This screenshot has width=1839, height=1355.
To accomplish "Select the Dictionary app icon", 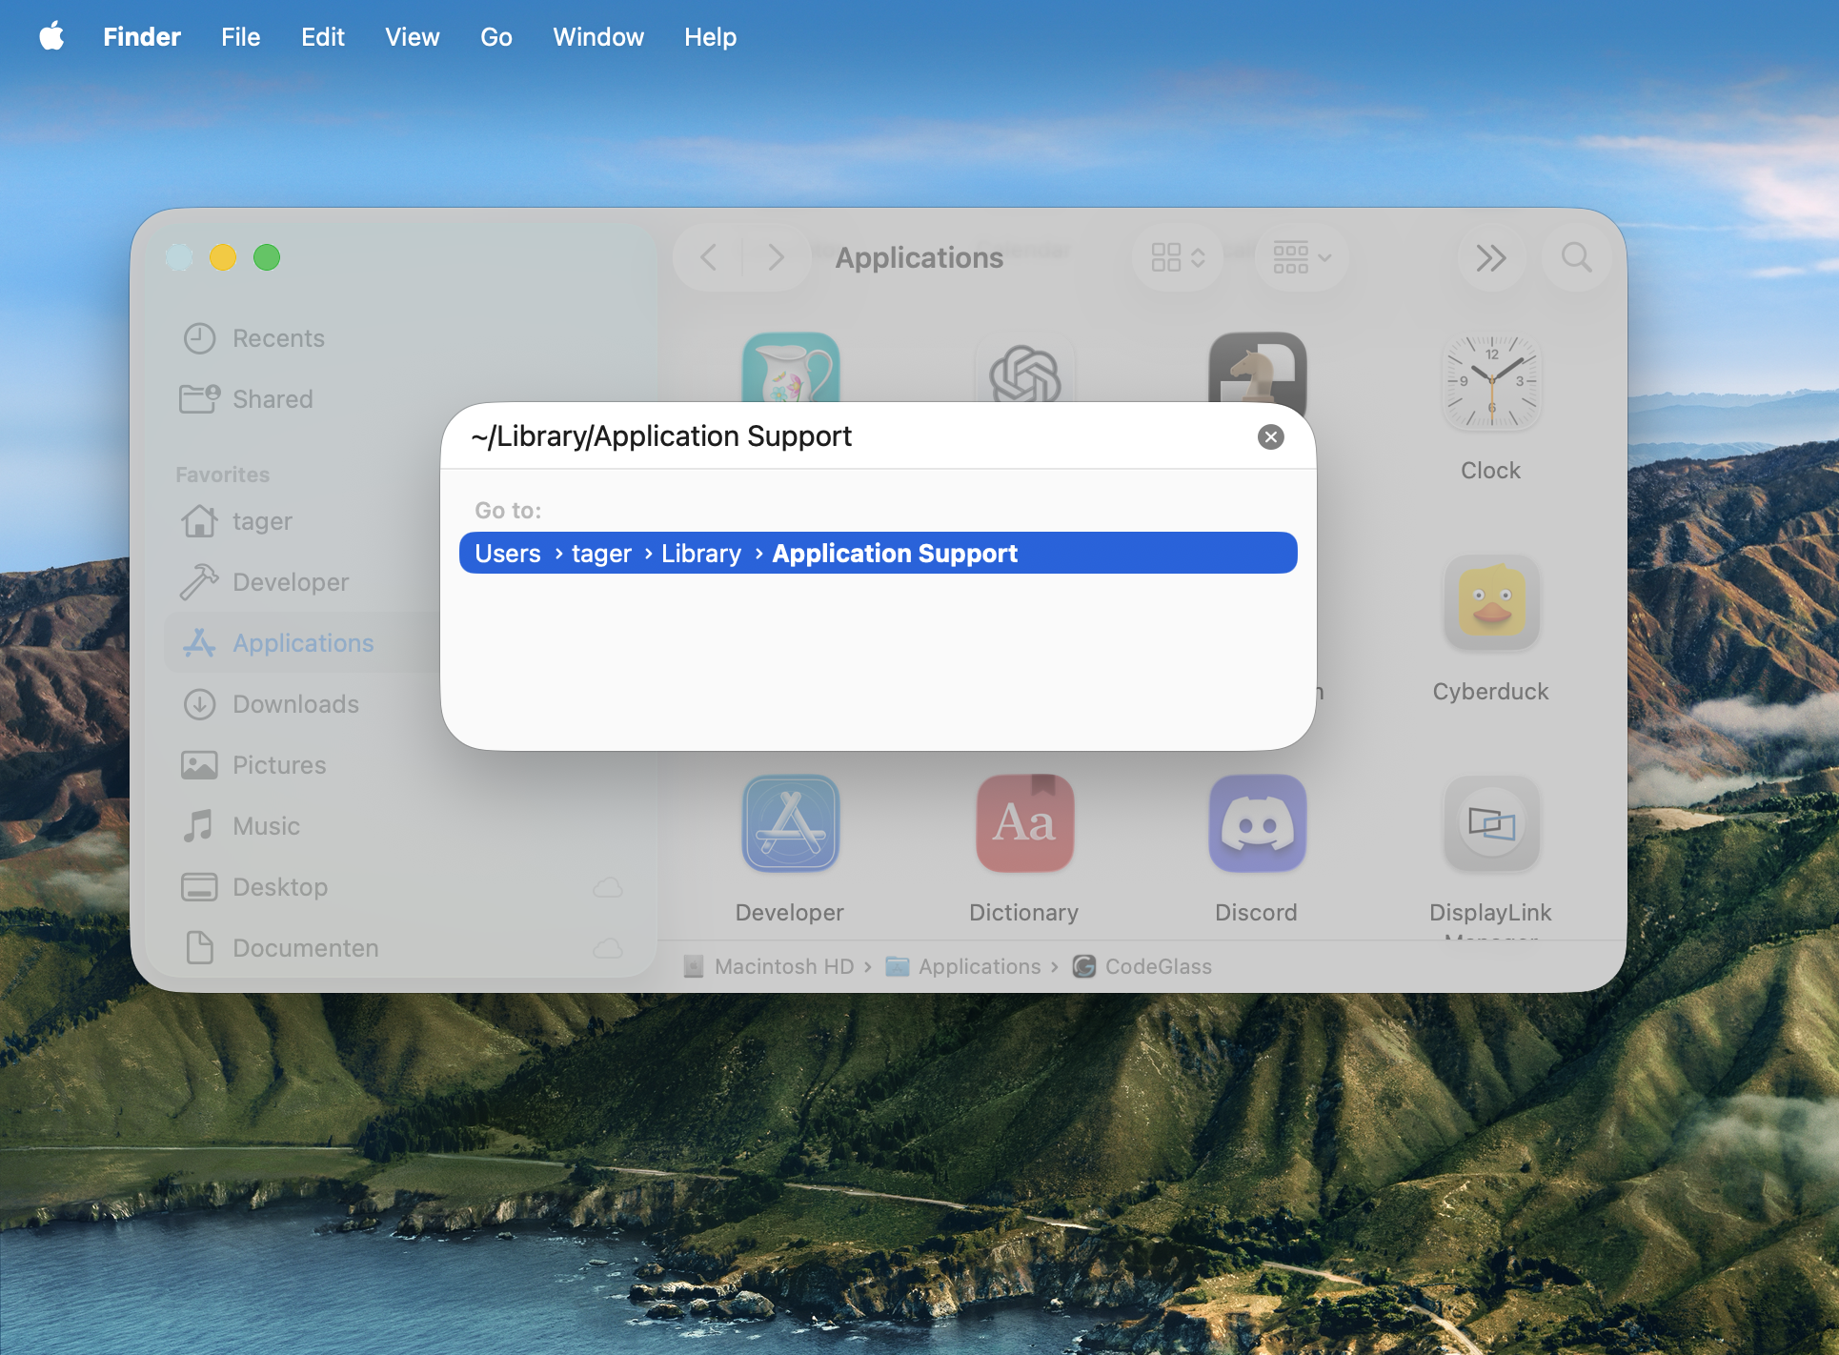I will point(1024,823).
